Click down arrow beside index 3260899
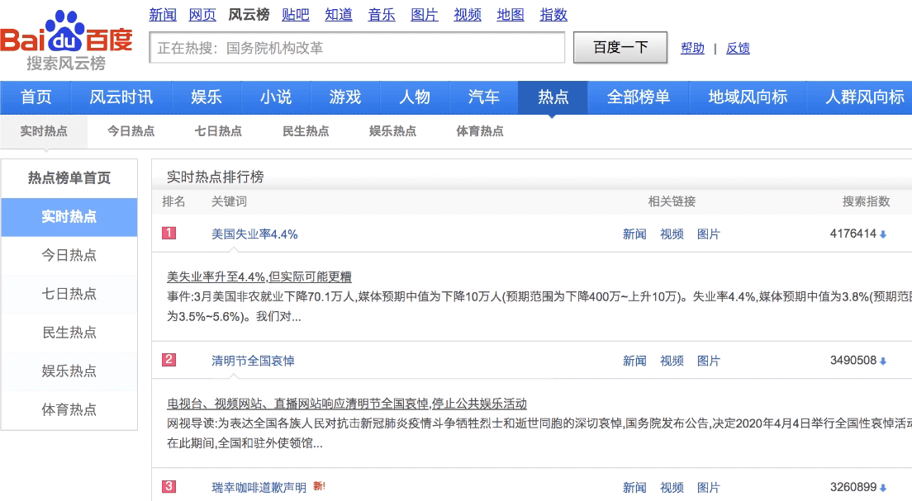912x501 pixels. (883, 488)
